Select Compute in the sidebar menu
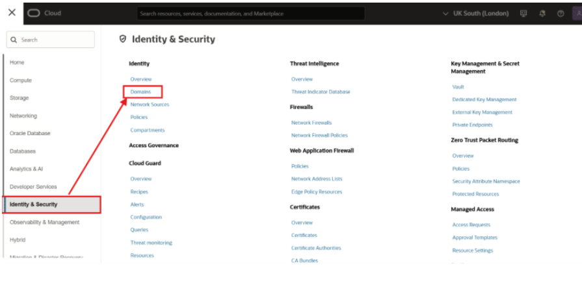Screen dimensions: 582x281 [21, 80]
